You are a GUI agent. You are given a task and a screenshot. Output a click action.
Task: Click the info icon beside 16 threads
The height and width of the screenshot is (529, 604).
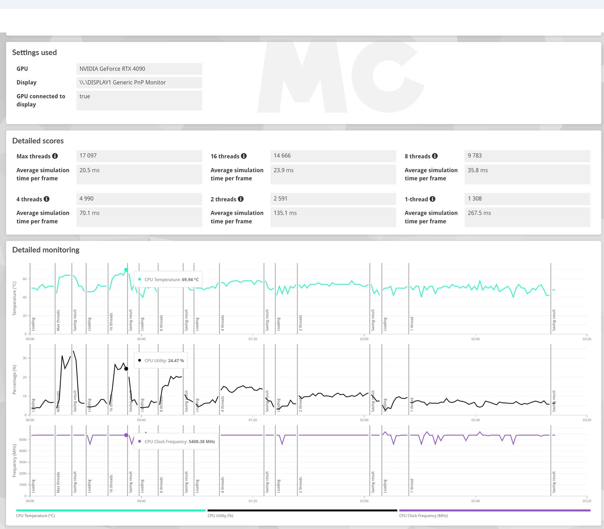[x=244, y=156]
